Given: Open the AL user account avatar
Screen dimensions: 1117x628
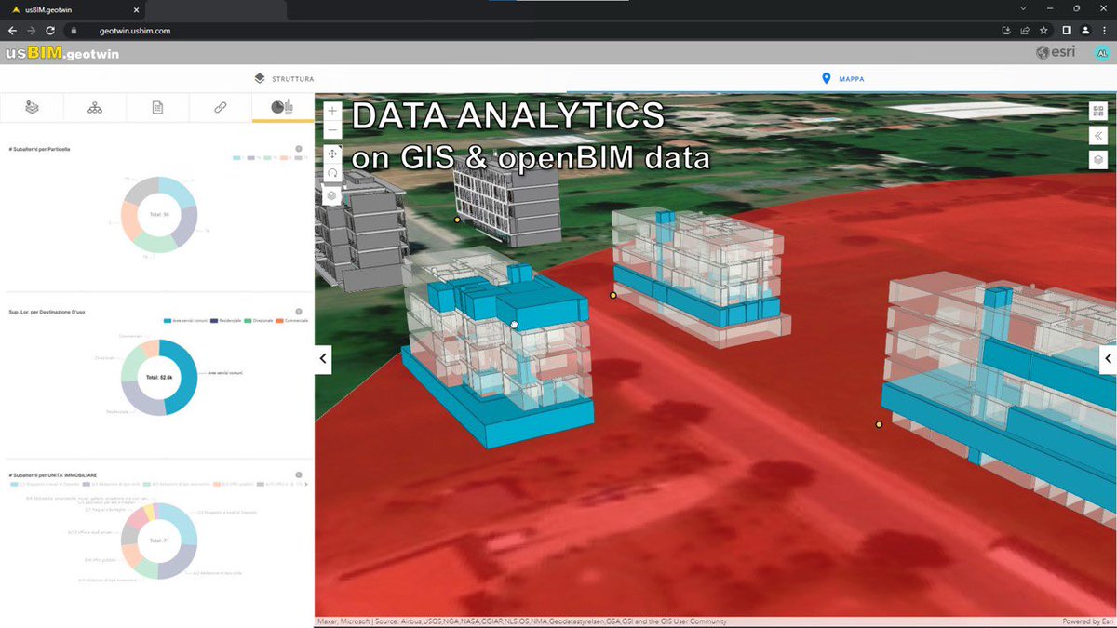Looking at the screenshot, I should point(1101,53).
